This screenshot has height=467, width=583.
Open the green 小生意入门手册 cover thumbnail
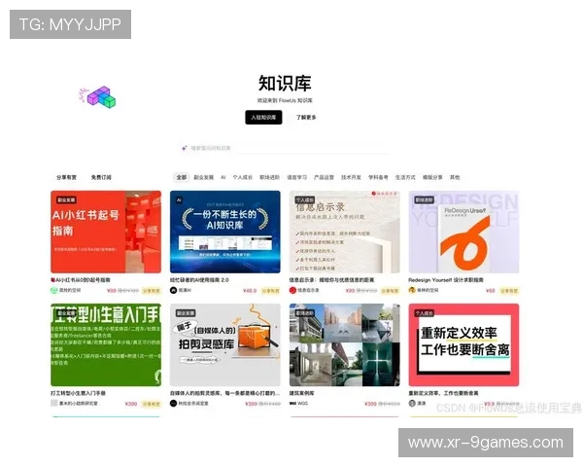[x=106, y=344]
